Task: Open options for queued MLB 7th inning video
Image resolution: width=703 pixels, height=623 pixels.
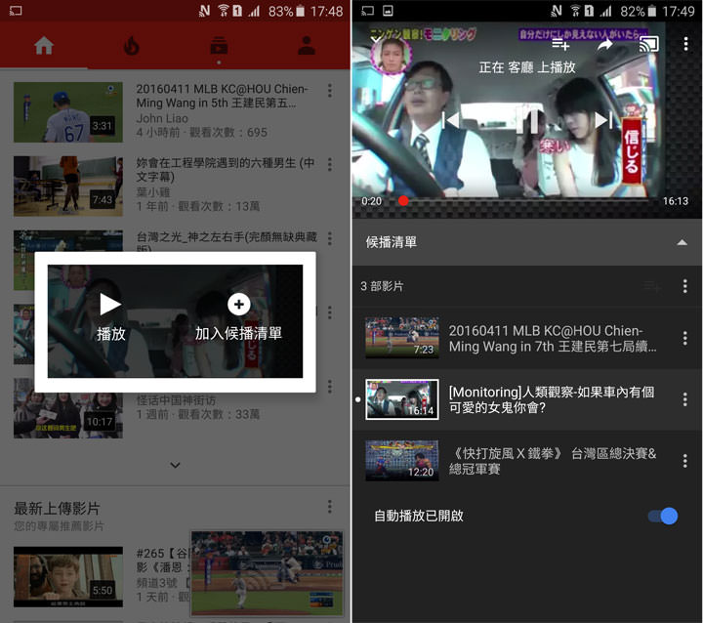Action: coord(685,338)
